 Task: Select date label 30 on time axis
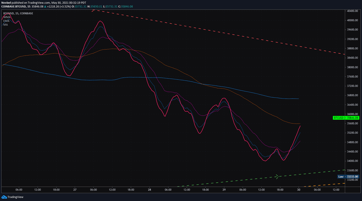[x=299, y=189]
